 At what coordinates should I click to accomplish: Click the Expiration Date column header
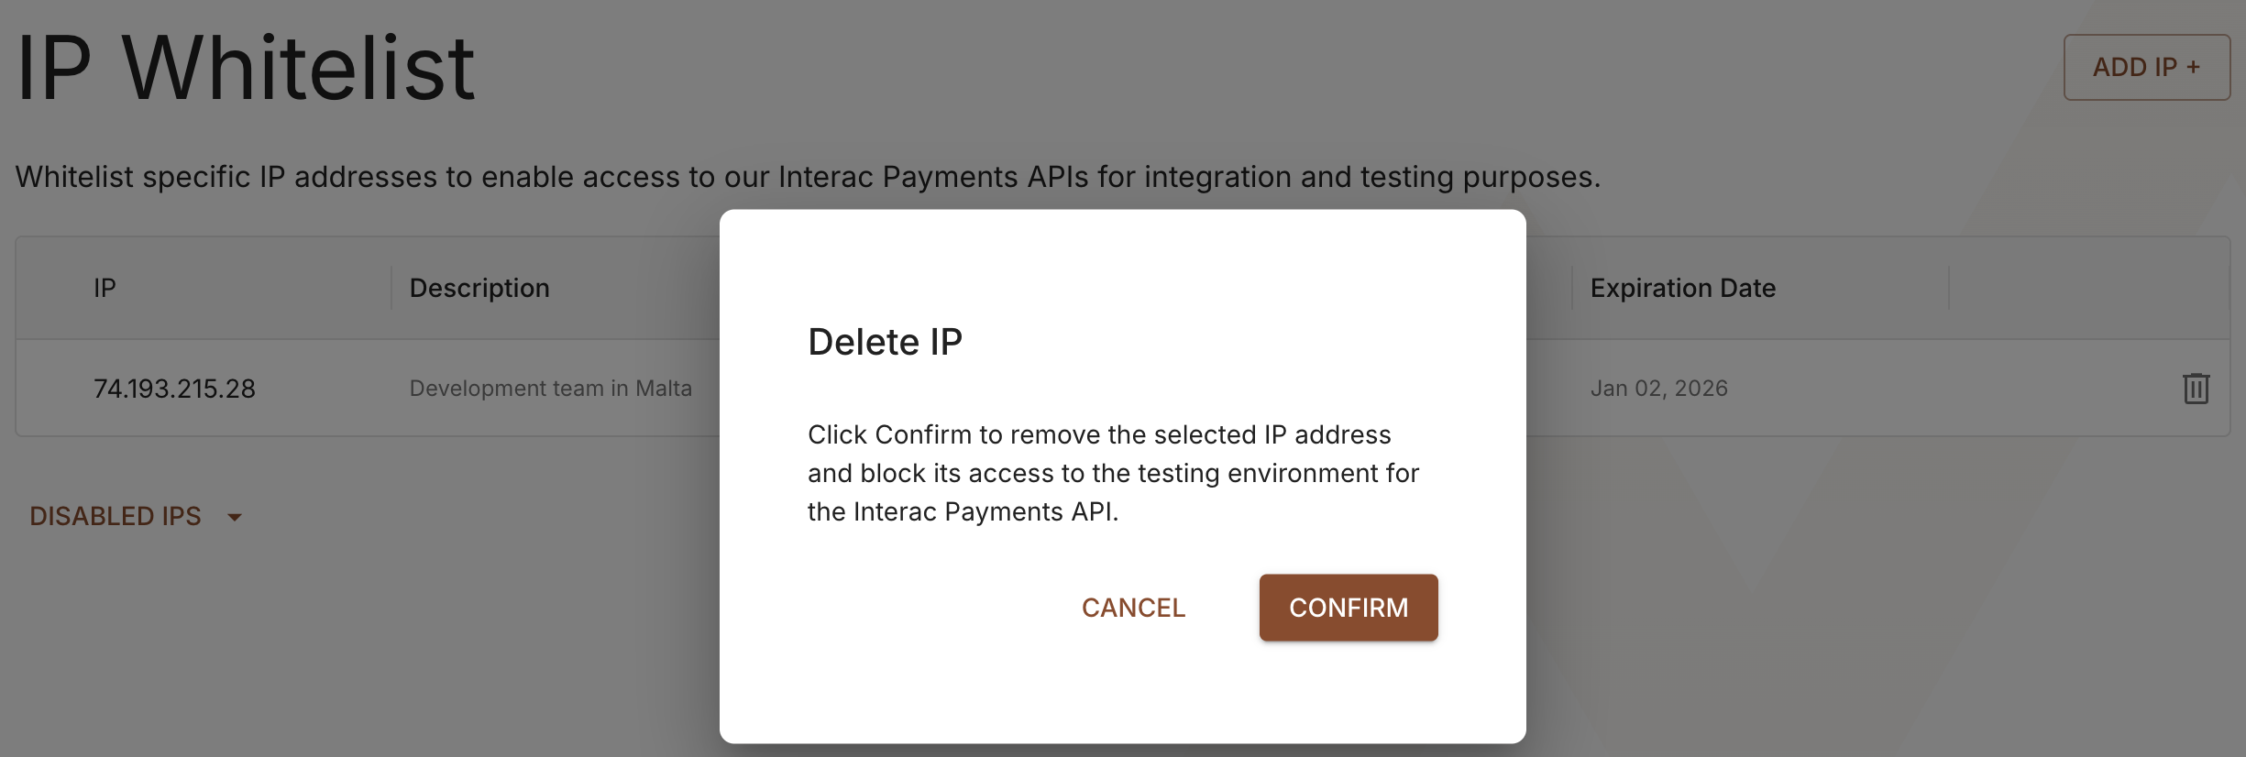(1682, 288)
